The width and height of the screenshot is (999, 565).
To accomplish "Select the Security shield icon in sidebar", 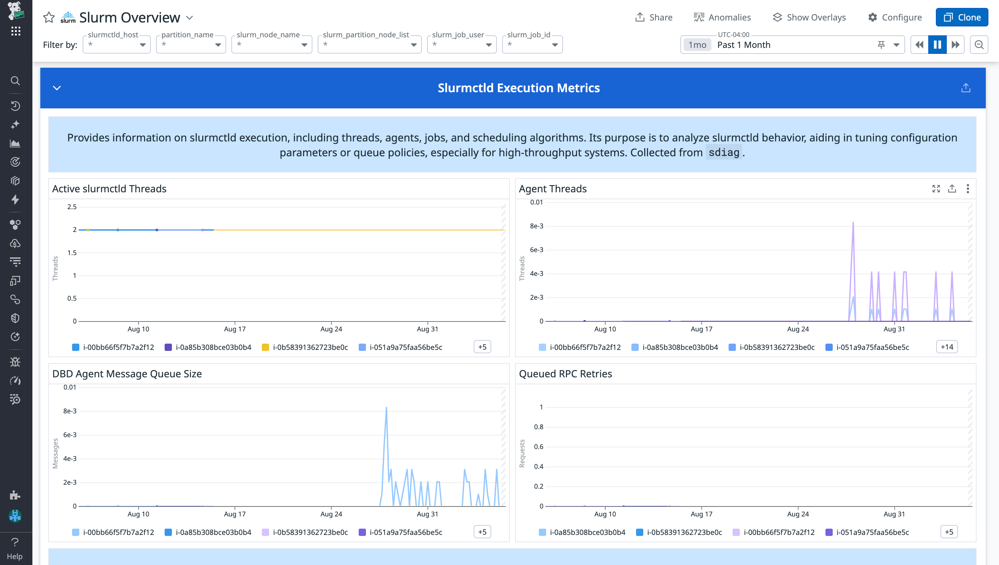I will tap(15, 318).
